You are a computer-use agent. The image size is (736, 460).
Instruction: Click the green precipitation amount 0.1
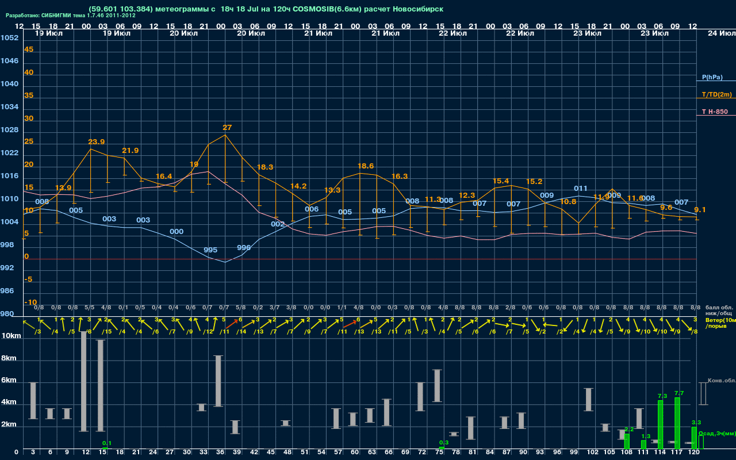[107, 443]
